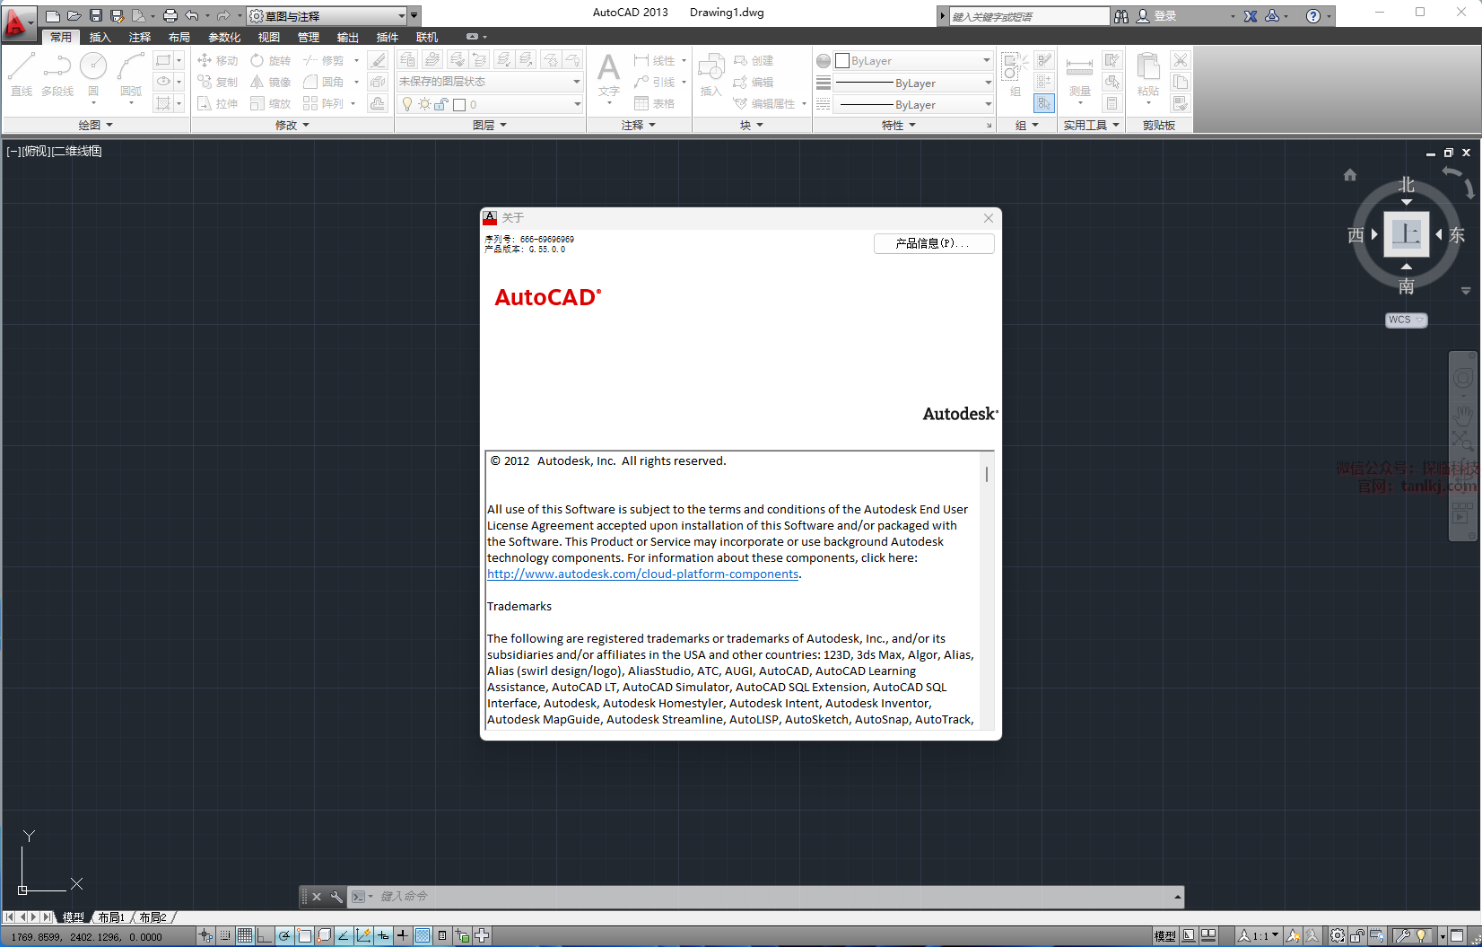Image resolution: width=1482 pixels, height=947 pixels.
Task: Open the 布局1 layout tab
Action: (111, 917)
